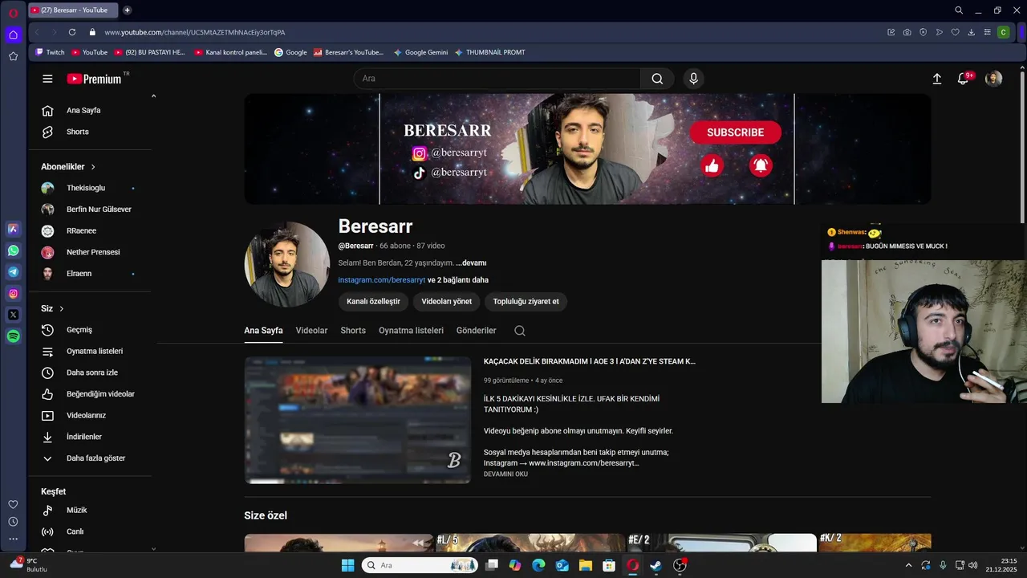Open Instagram in Opera sidebar
Screen dimensions: 1027x578
[x=13, y=294]
